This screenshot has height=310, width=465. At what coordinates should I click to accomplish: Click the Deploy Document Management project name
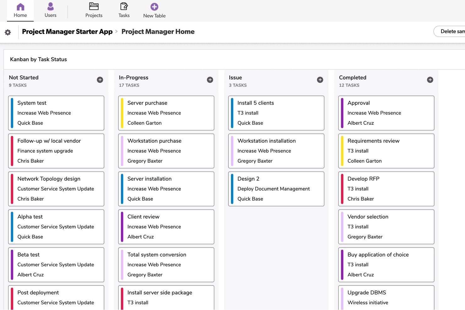click(274, 189)
